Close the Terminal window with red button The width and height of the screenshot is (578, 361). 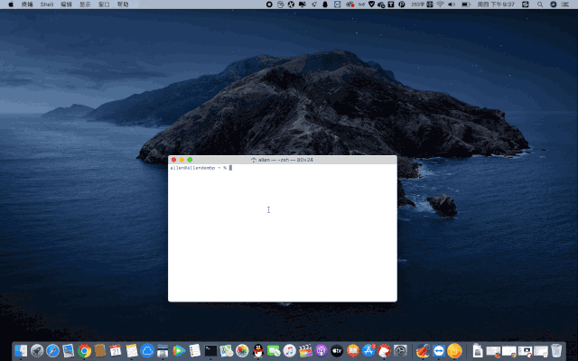[x=174, y=160]
